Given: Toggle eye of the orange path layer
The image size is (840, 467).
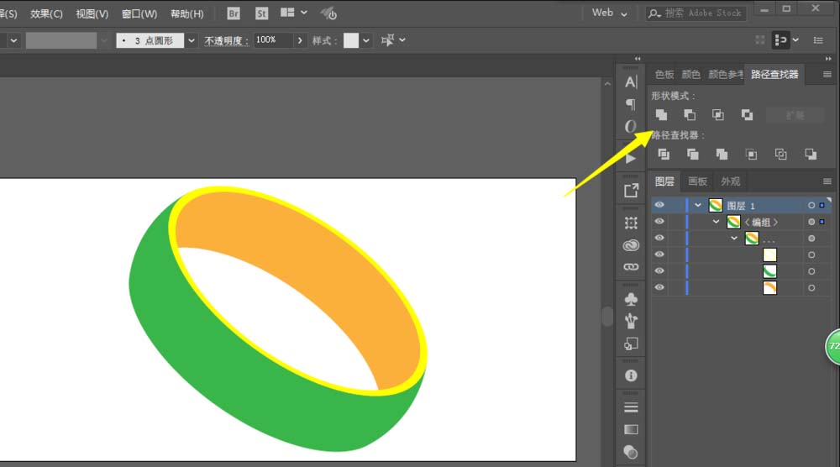Looking at the screenshot, I should point(659,287).
